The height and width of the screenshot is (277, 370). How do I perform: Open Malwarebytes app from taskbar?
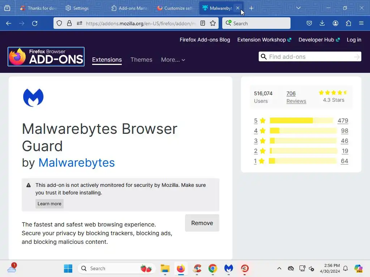tap(228, 268)
